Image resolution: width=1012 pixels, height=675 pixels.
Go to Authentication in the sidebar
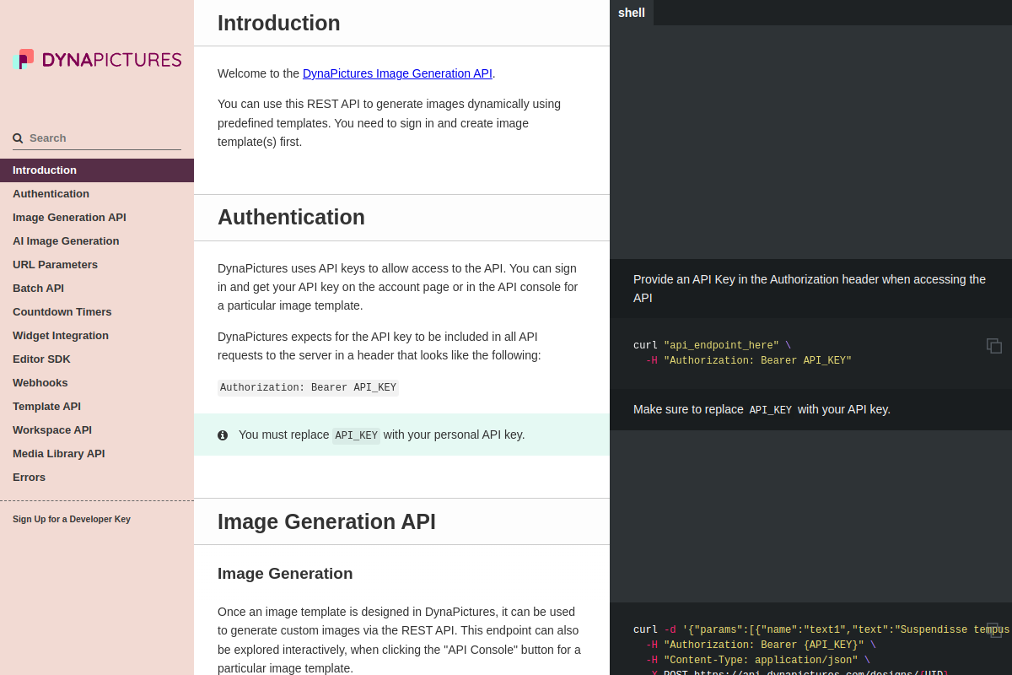(x=97, y=194)
